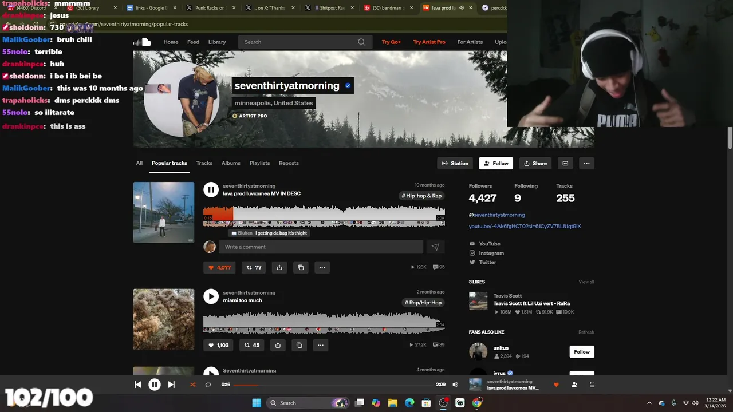
Task: Click 'View all' beside 3 Likes
Action: 586,282
